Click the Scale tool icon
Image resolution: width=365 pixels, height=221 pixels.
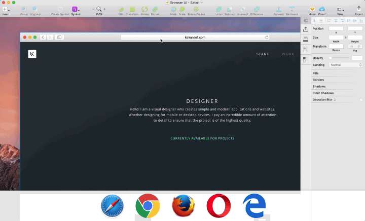tap(182, 9)
